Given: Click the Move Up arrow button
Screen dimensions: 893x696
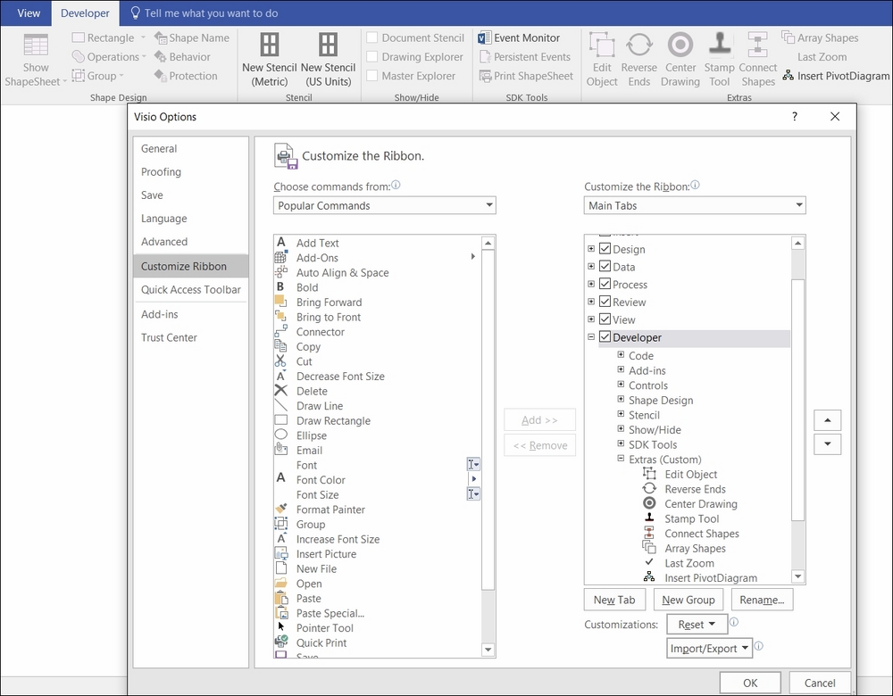Looking at the screenshot, I should coord(828,420).
